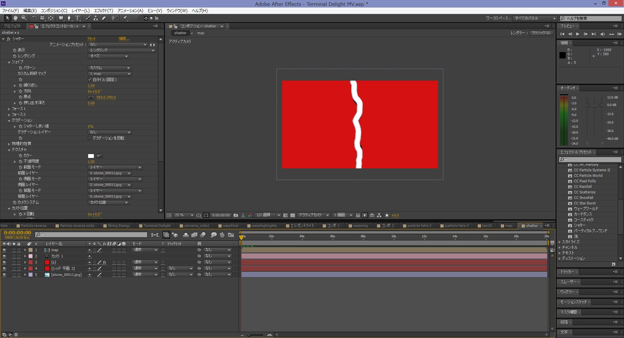The width and height of the screenshot is (624, 338).
Task: Click the クラシック3D renderer button
Action: coord(541,33)
